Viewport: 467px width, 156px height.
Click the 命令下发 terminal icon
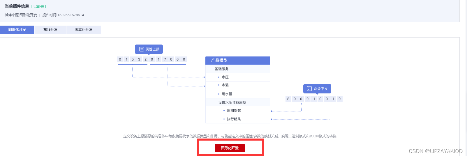pos(309,89)
